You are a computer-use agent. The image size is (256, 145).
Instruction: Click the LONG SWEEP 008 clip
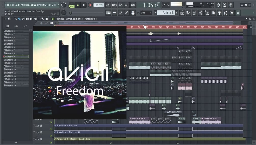tap(173, 114)
